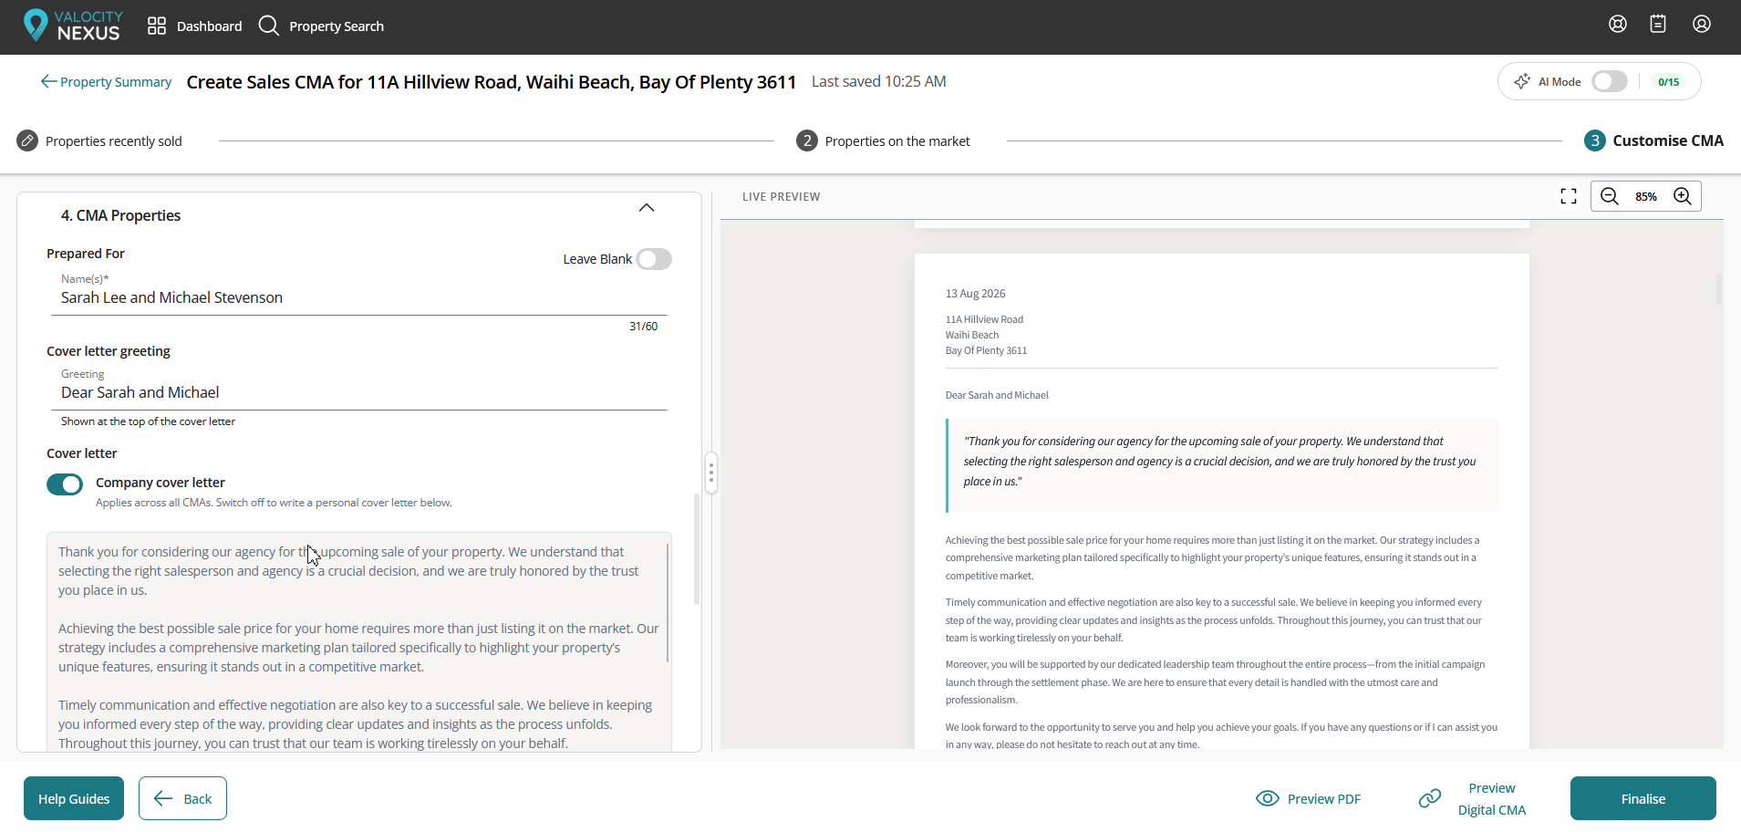Click the cover letter text area scrollbar

[668, 602]
